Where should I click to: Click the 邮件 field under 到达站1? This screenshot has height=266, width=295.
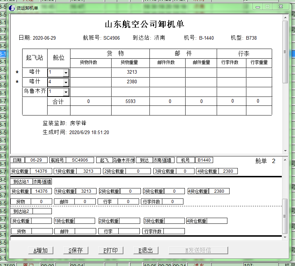[85, 202]
